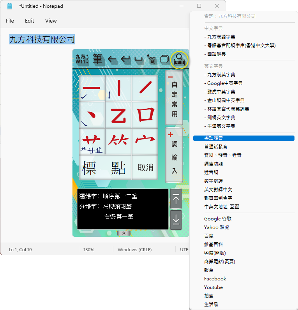
Task: Open the 標點 punctuation key
Action: pos(105,168)
